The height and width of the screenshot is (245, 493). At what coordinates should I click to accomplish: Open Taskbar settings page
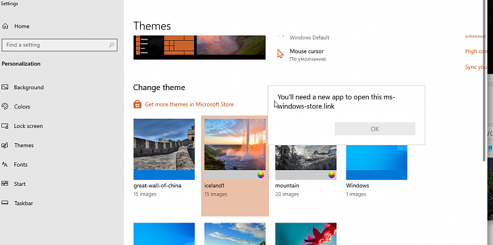tap(23, 203)
